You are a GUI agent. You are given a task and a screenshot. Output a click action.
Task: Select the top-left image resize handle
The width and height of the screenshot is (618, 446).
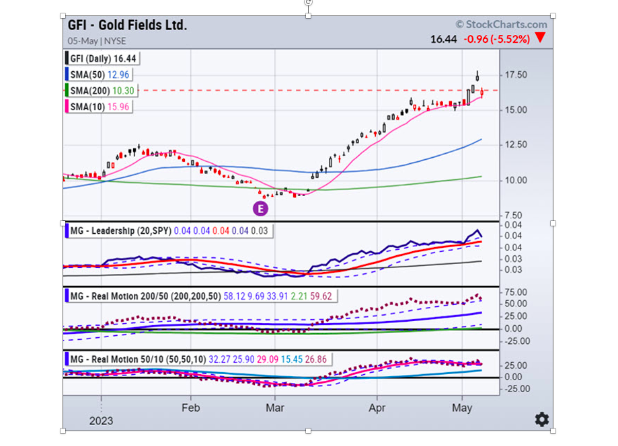click(x=63, y=15)
